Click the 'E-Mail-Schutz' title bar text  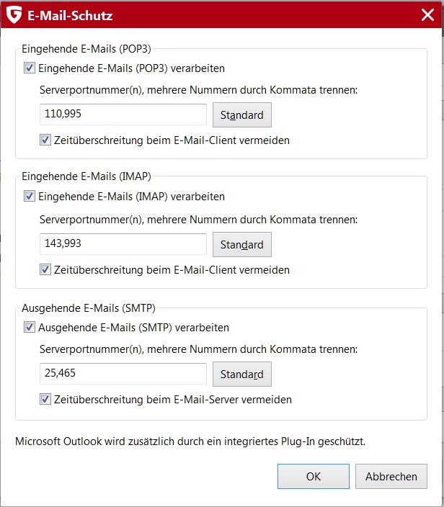click(71, 14)
